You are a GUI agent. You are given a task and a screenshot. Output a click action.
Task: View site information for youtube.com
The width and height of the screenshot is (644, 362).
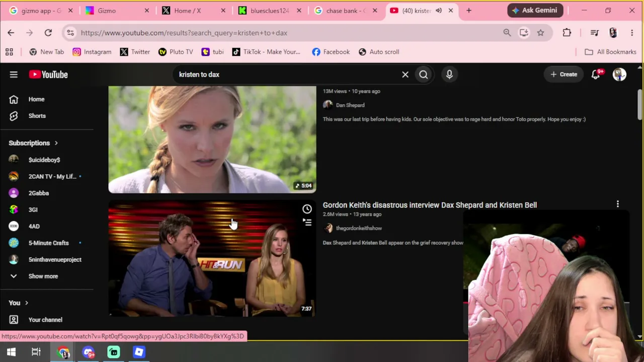click(x=70, y=33)
